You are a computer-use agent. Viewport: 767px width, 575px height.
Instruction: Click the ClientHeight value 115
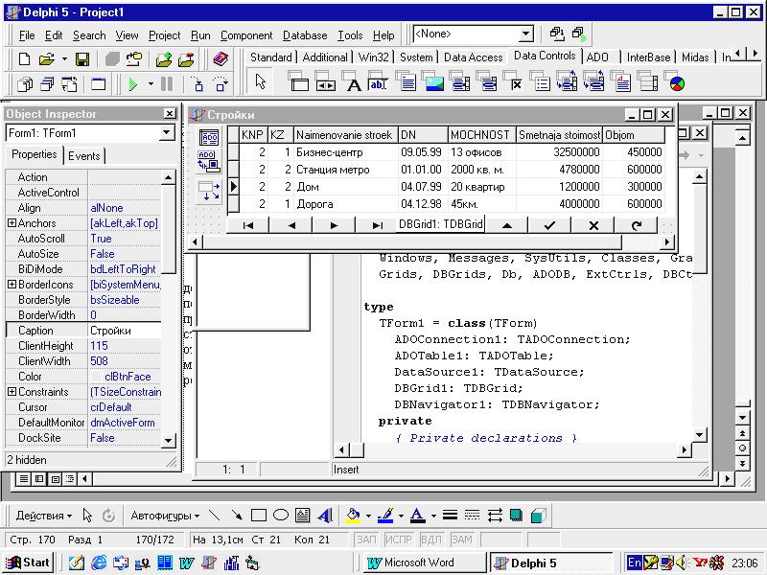pyautogui.click(x=125, y=346)
